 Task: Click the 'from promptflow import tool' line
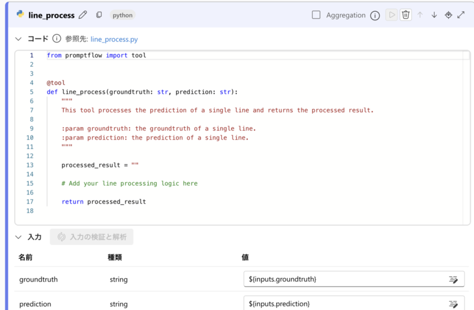coord(97,55)
